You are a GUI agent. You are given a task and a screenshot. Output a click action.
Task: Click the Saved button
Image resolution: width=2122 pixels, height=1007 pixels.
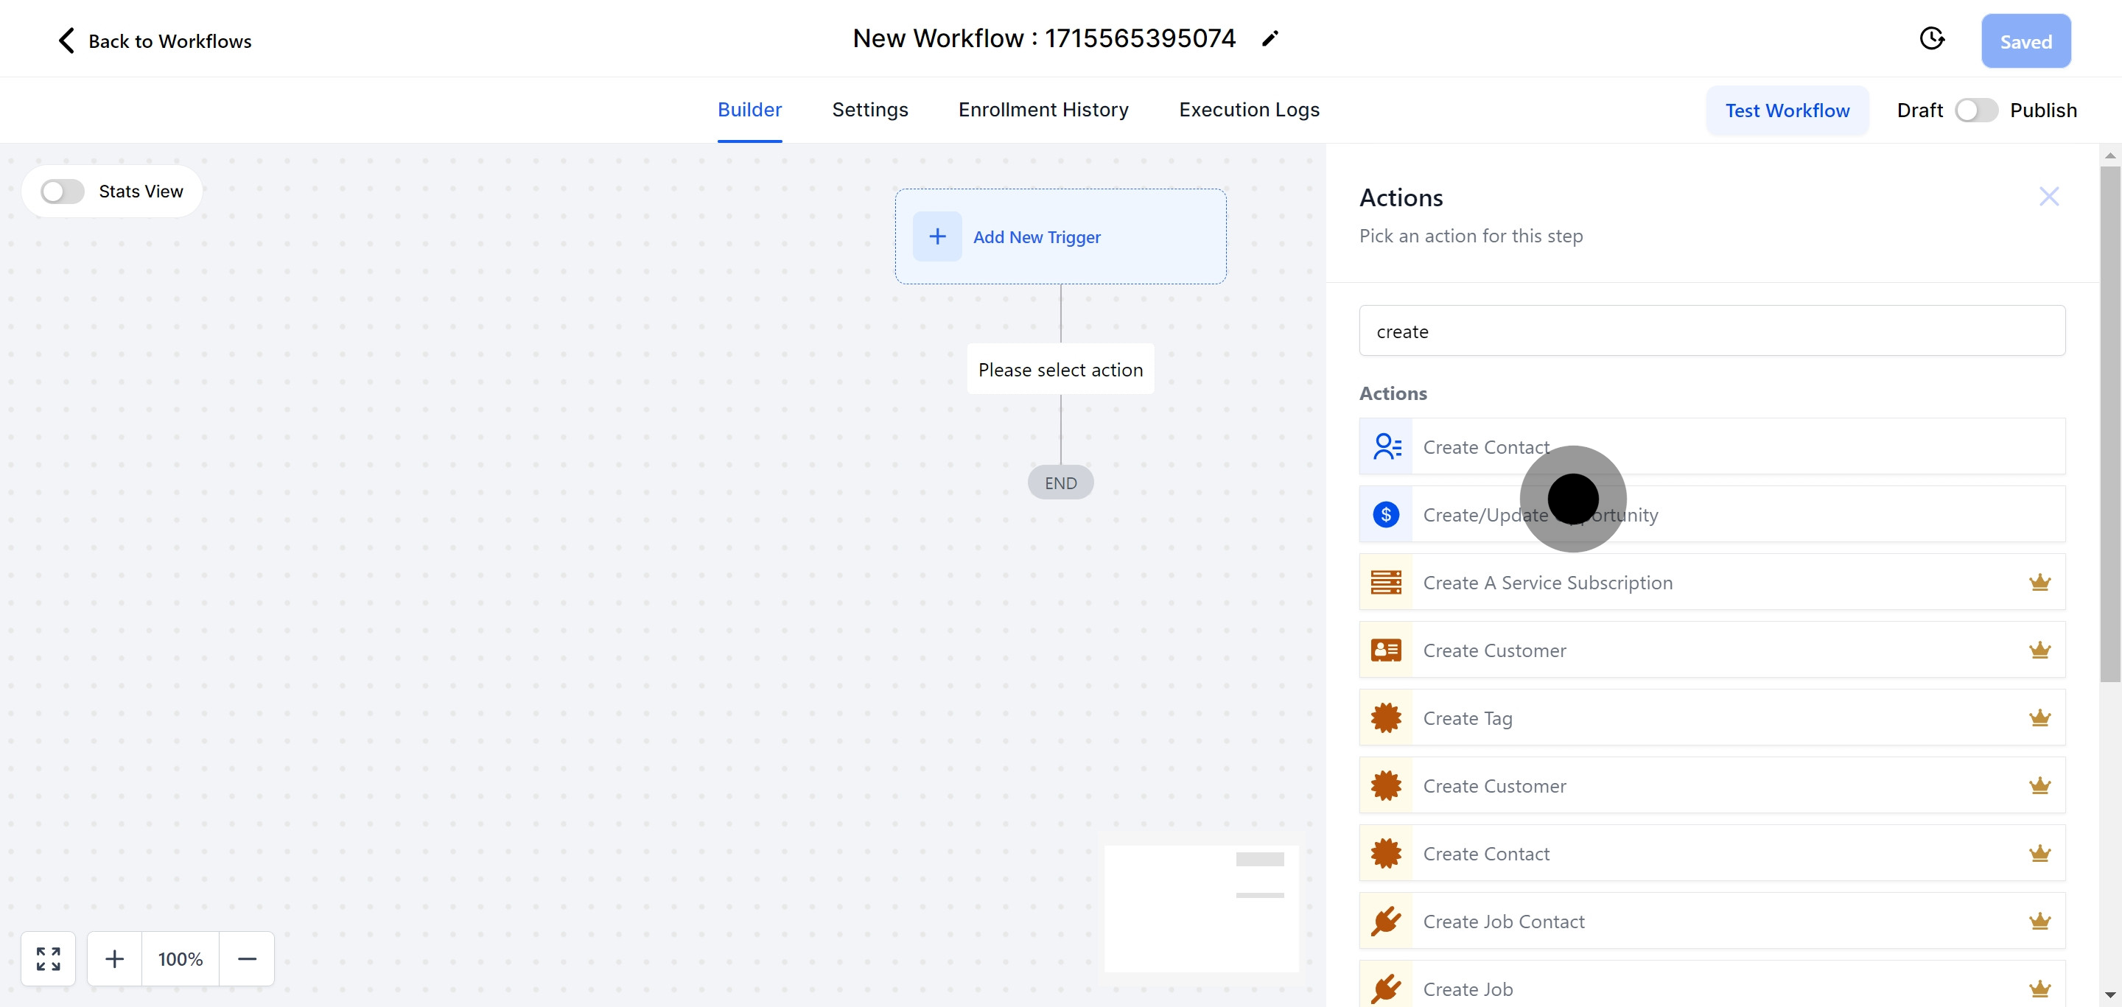click(2025, 41)
